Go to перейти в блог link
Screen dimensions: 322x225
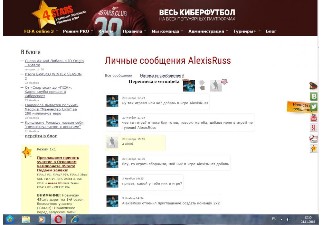[41, 136]
